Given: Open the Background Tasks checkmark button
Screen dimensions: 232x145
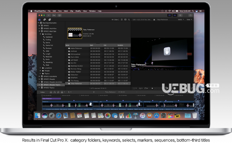Looking at the screenshot, I should coord(60,15).
